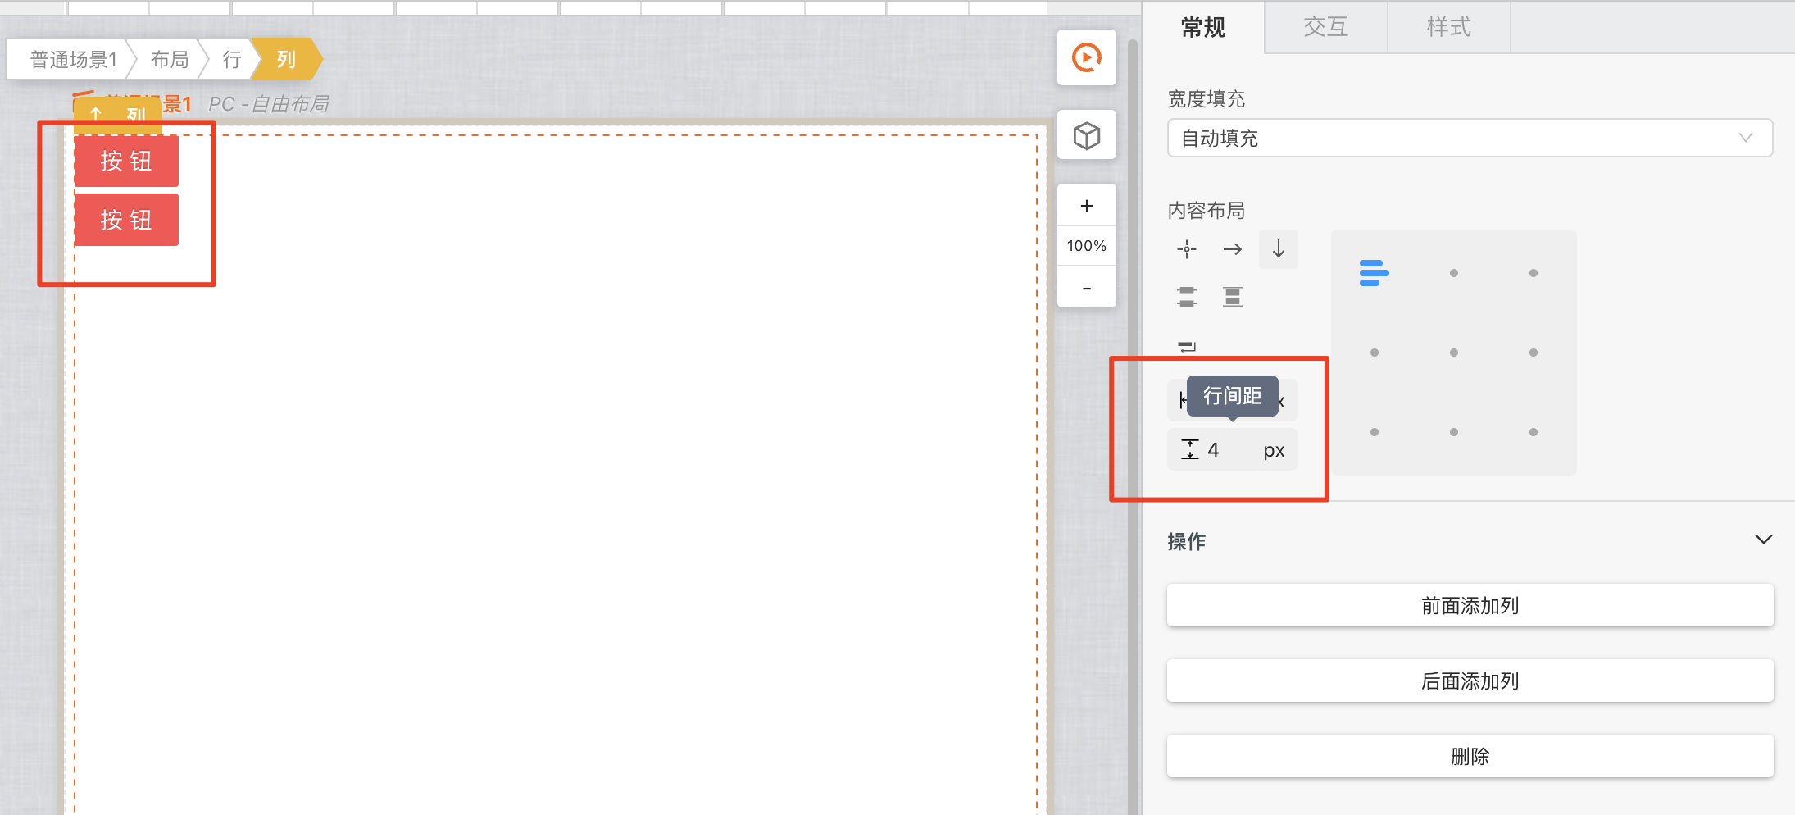Viewport: 1795px width, 815px height.
Task: Click the 前面添加列 button
Action: tap(1470, 606)
